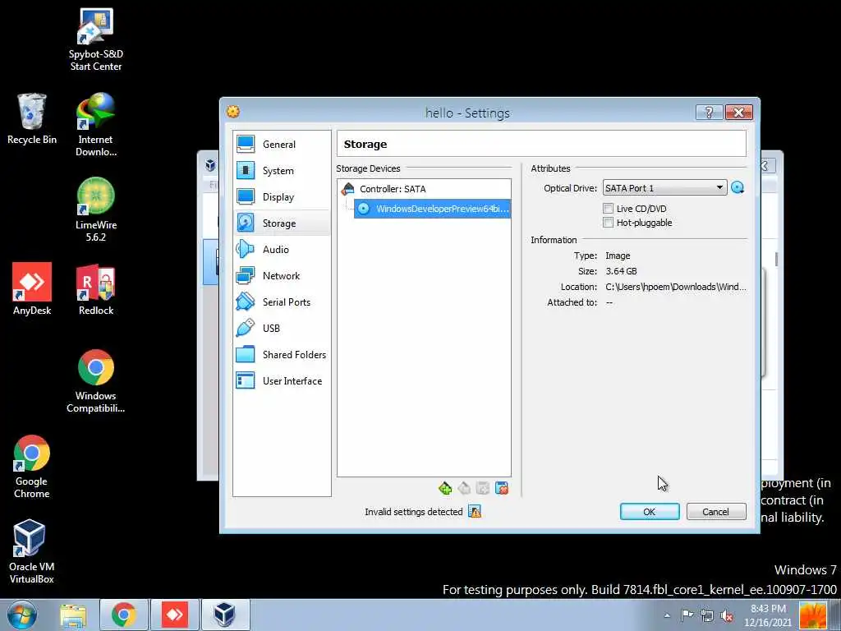Open the System settings category
841x631 pixels.
point(282,171)
